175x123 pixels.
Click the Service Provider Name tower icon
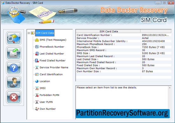[37, 68]
